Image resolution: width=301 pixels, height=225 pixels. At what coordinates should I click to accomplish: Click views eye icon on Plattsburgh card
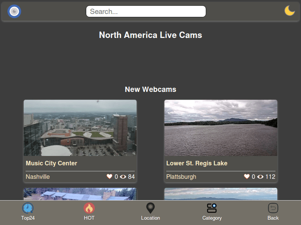pyautogui.click(x=260, y=177)
